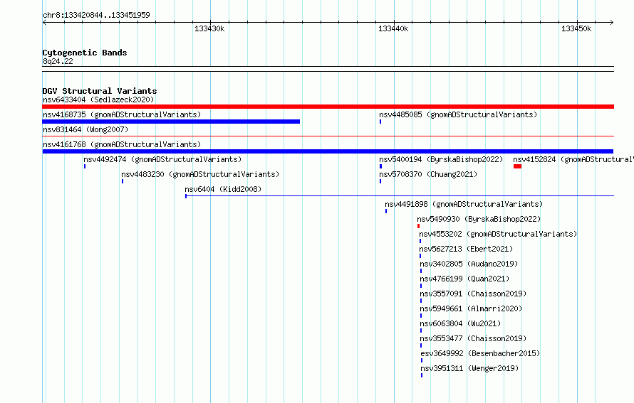634x403 pixels.
Task: Open the nsv6404 (Kidd2008) label
Action: 223,189
